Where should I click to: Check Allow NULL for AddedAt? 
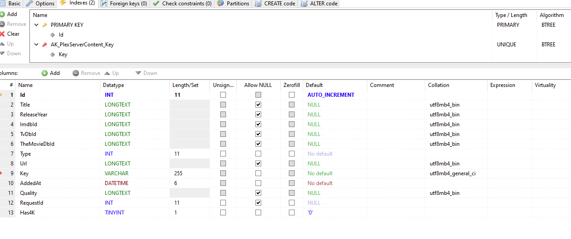(258, 183)
